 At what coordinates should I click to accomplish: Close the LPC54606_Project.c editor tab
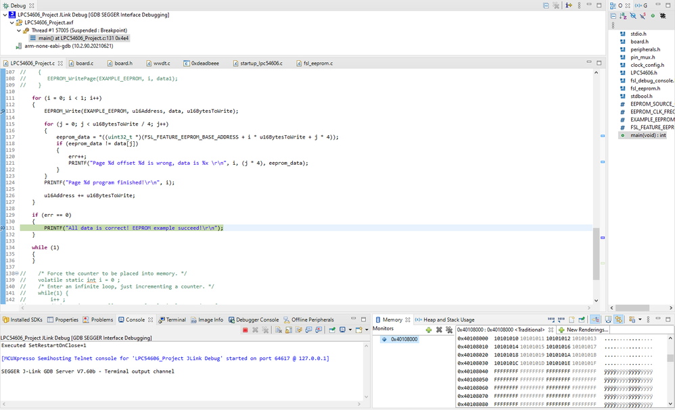pyautogui.click(x=60, y=63)
